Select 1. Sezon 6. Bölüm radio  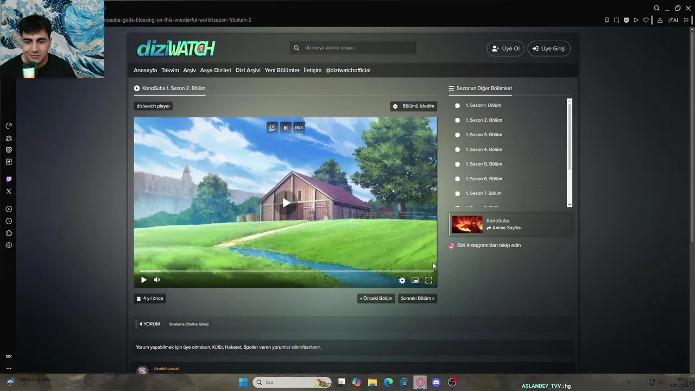click(x=457, y=179)
